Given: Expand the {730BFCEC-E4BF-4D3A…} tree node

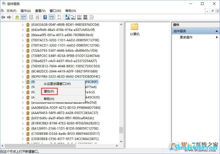Looking at the screenshot, I should point(23,56).
